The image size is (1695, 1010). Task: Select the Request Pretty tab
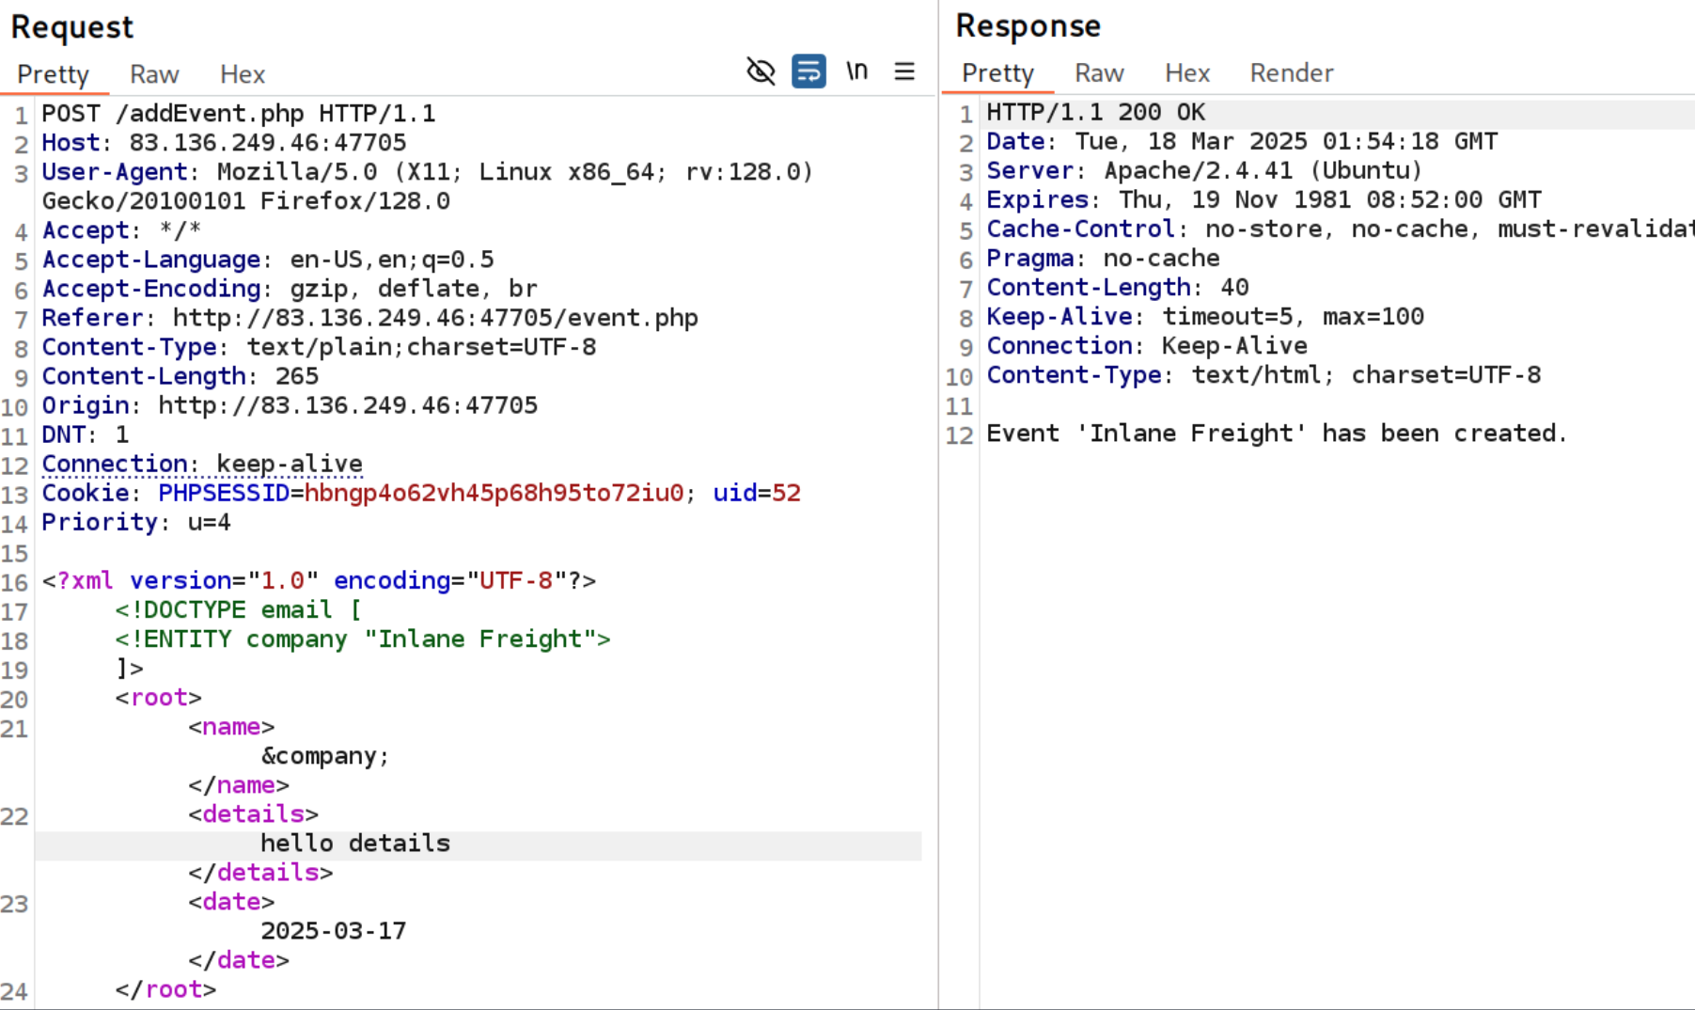click(54, 74)
